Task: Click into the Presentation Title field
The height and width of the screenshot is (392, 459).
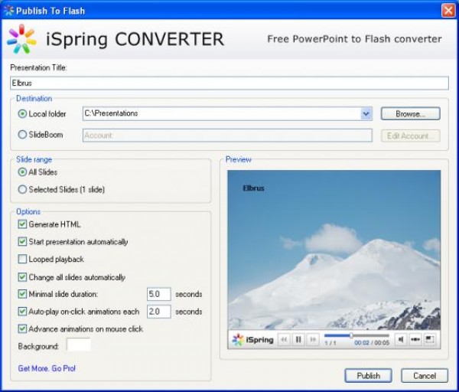Action: [x=229, y=83]
